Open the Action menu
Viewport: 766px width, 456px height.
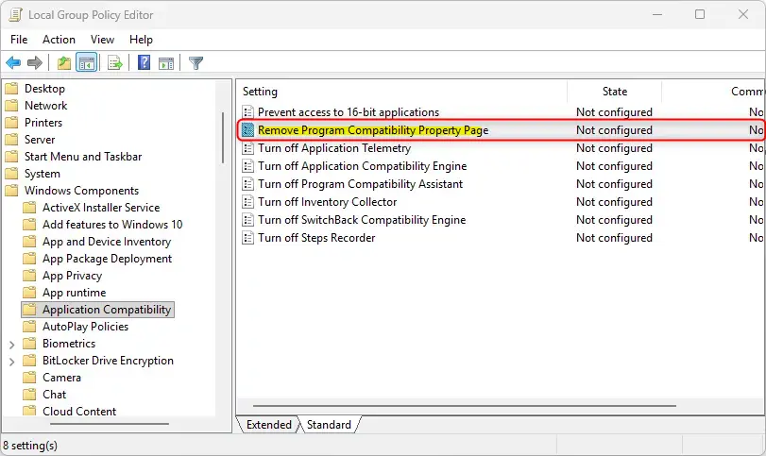[59, 40]
